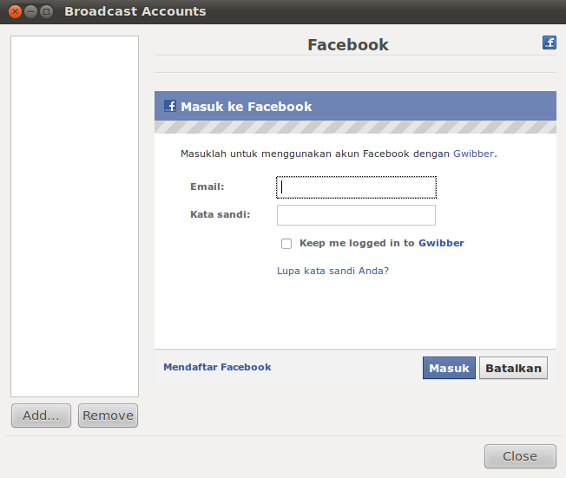This screenshot has width=566, height=478.
Task: Click the small Facebook icon beside Masuk ke Facebook
Action: (170, 106)
